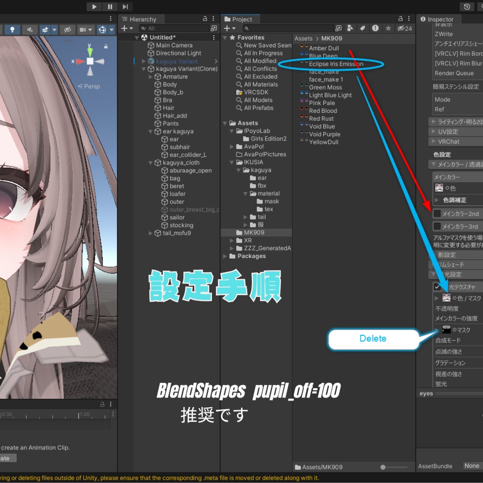Viewport: 483px width, 483px height.
Task: Click the Step forward button
Action: (125, 7)
